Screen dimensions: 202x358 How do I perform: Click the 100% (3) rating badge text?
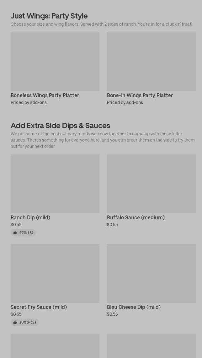tap(28, 322)
